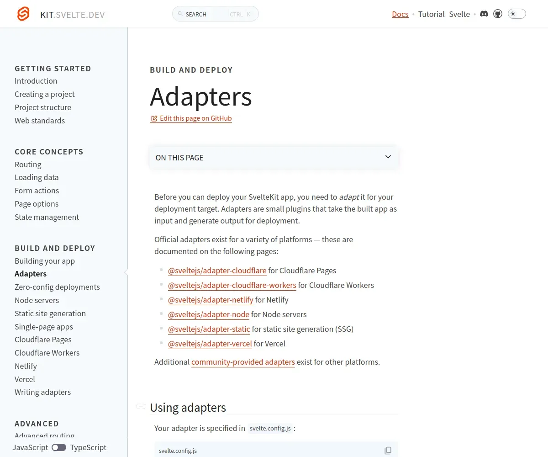Click the Using adapters heading
The width and height of the screenshot is (548, 457).
(188, 408)
